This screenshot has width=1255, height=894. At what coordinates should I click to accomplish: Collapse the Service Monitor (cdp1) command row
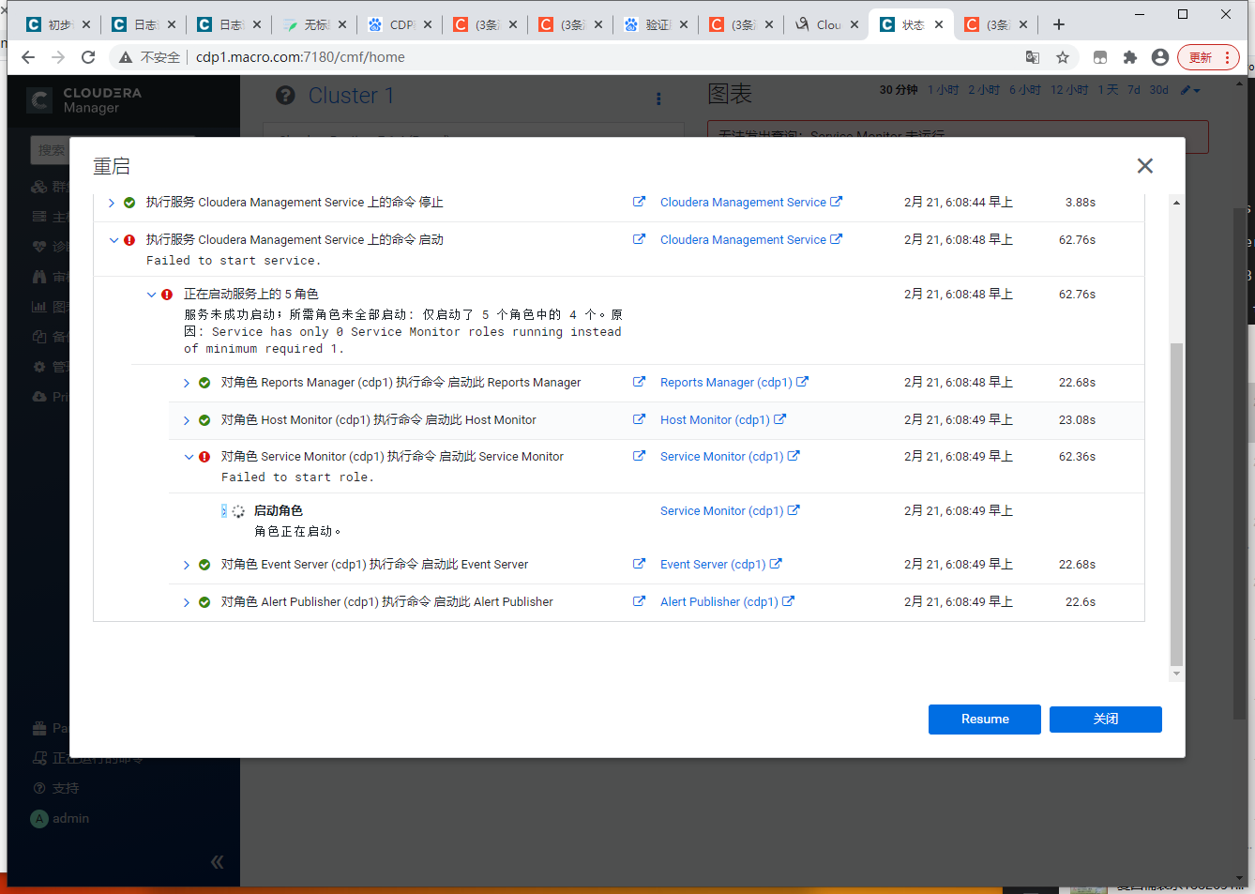coord(189,457)
